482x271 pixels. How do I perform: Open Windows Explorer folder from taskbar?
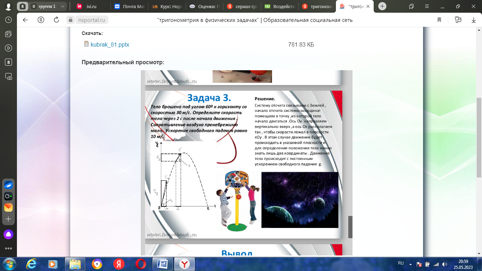[x=75, y=264]
